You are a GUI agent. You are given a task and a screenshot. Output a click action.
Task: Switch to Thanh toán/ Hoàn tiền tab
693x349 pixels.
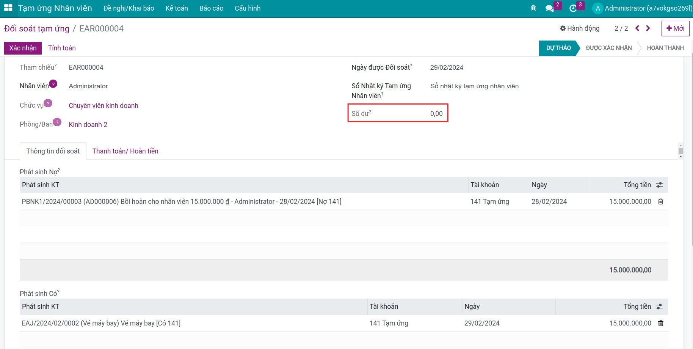tap(125, 151)
